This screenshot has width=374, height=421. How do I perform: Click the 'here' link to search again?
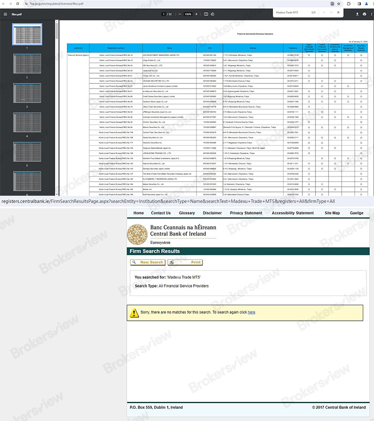point(252,312)
